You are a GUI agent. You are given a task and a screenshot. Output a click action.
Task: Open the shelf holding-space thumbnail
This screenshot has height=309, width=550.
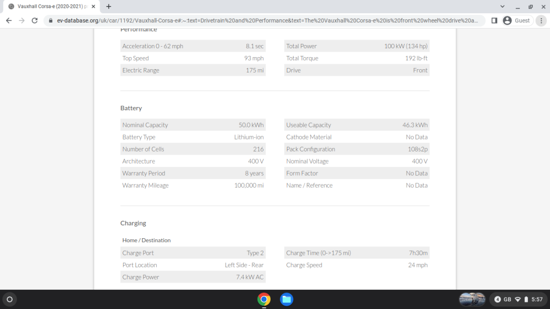(x=472, y=299)
